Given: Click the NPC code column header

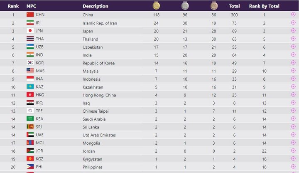Looking at the screenshot, I should pos(31,6).
